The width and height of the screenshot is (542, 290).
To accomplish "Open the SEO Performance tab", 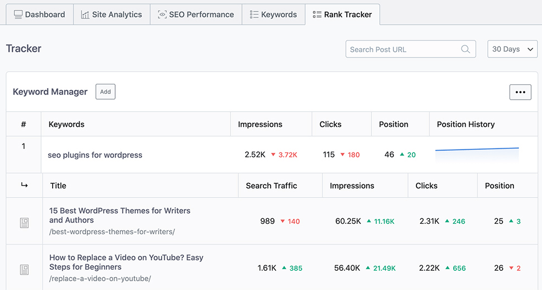I will (196, 14).
